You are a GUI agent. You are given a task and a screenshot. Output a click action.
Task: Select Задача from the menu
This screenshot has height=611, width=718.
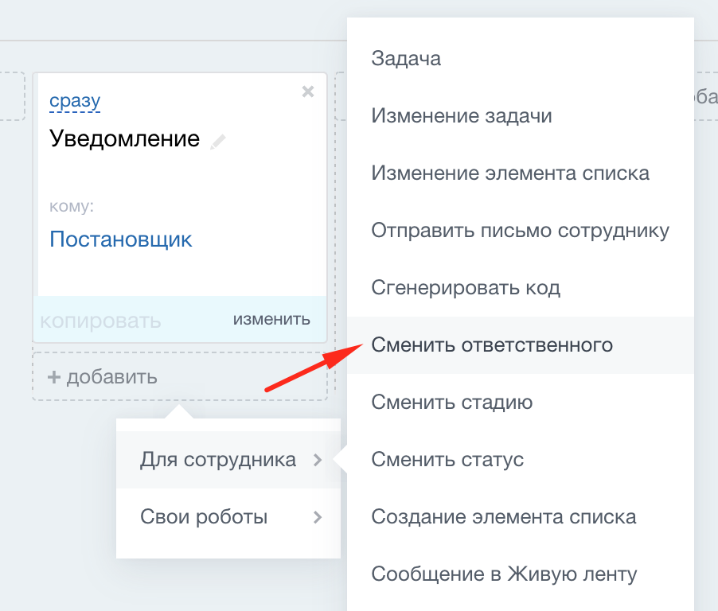pos(406,58)
